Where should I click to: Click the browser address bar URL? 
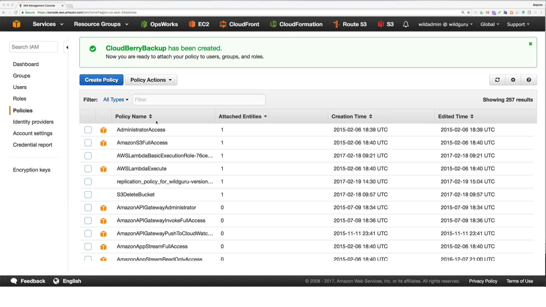point(87,12)
